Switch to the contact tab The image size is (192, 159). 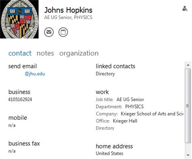(x=20, y=53)
